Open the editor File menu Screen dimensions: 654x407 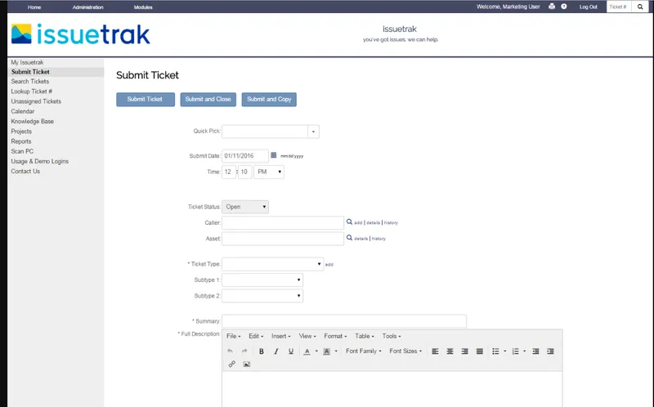pos(234,336)
